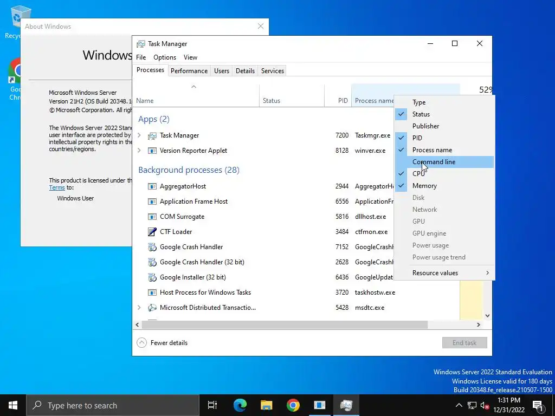This screenshot has width=555, height=416.
Task: Sort by the Status column header
Action: pos(292,95)
